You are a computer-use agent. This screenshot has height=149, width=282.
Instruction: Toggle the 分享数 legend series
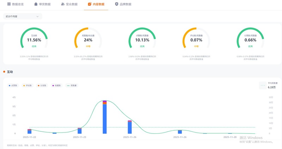point(42,86)
